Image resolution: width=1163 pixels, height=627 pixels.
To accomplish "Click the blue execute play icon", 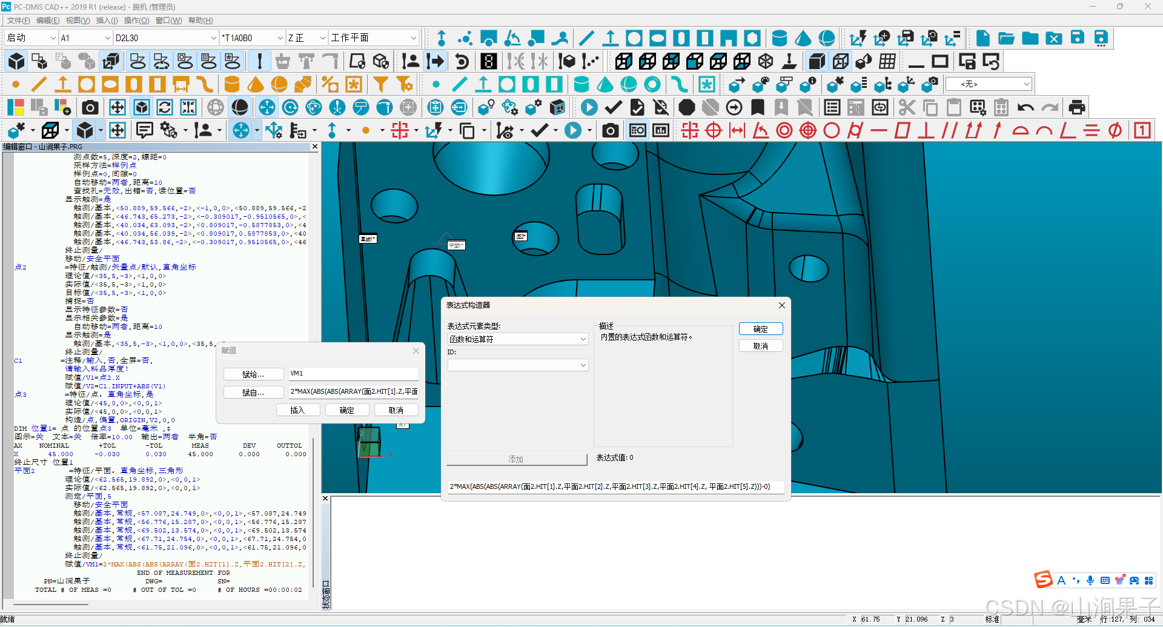I will (x=589, y=108).
